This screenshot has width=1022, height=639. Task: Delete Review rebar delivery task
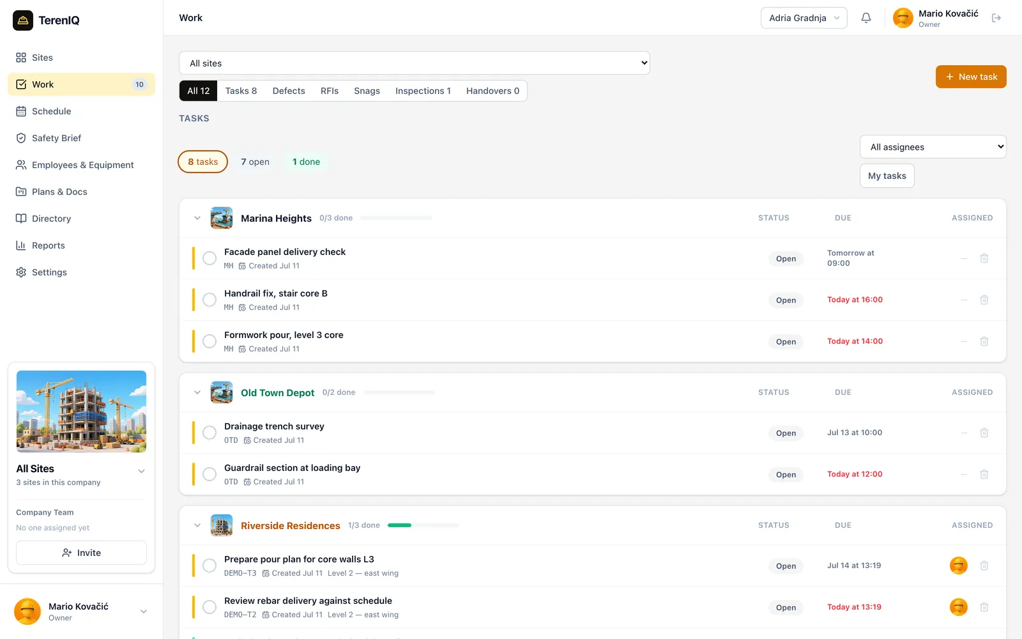pos(984,607)
